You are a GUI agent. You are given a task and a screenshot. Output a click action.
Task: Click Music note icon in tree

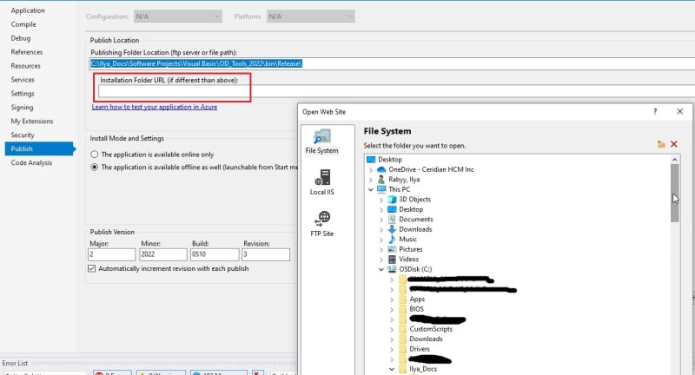point(392,240)
